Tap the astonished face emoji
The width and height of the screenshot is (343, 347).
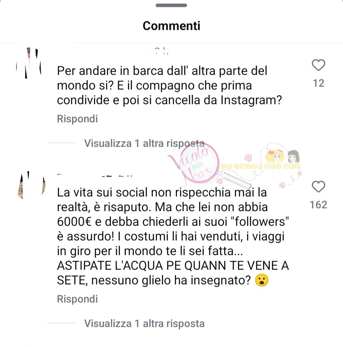click(262, 280)
